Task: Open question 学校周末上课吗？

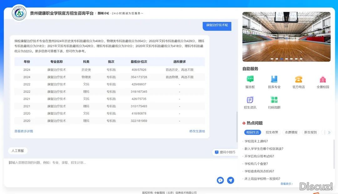Action: click(x=256, y=141)
